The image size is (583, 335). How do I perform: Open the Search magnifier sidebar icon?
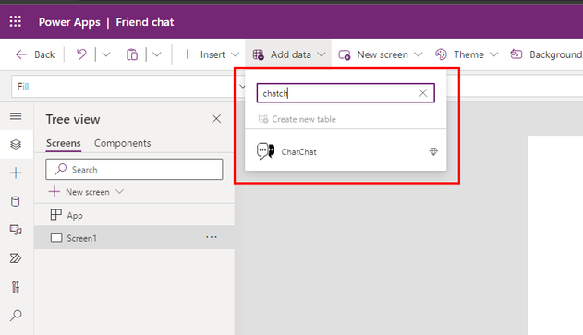(16, 316)
